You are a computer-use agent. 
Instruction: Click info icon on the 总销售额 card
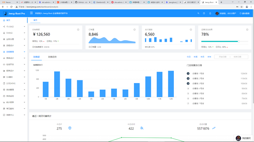(78, 30)
